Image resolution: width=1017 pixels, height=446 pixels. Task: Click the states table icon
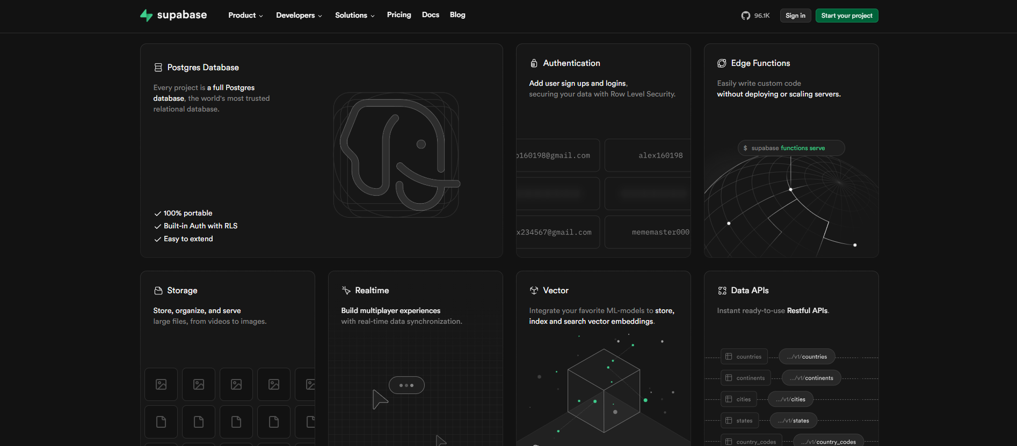tap(729, 421)
